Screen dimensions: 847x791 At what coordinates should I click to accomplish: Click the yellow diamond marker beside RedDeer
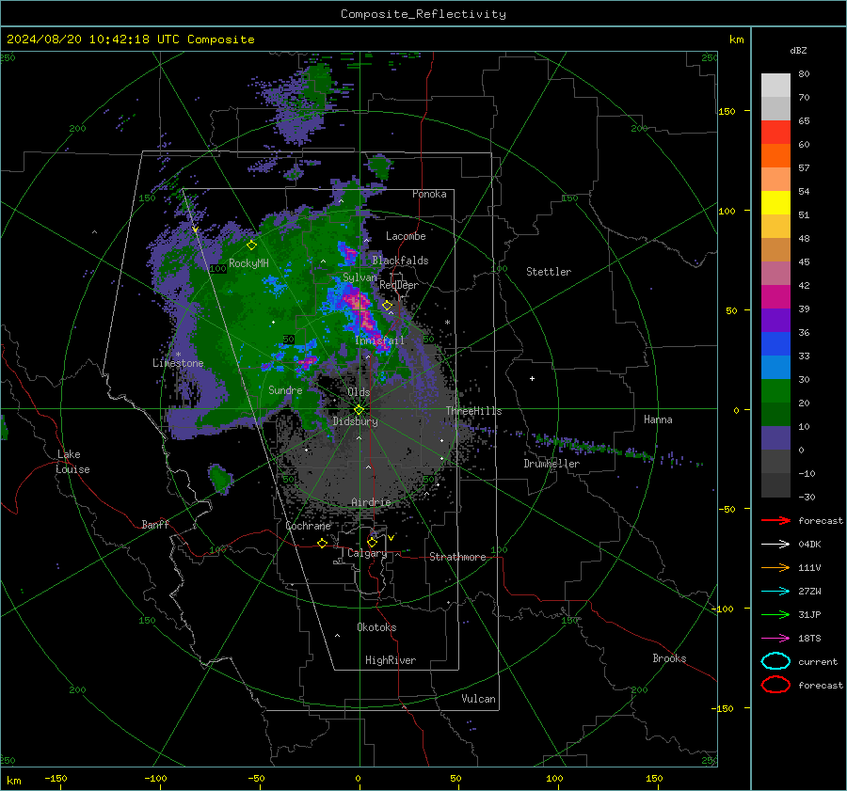click(387, 306)
